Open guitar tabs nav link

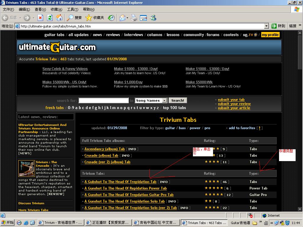(x=54, y=35)
